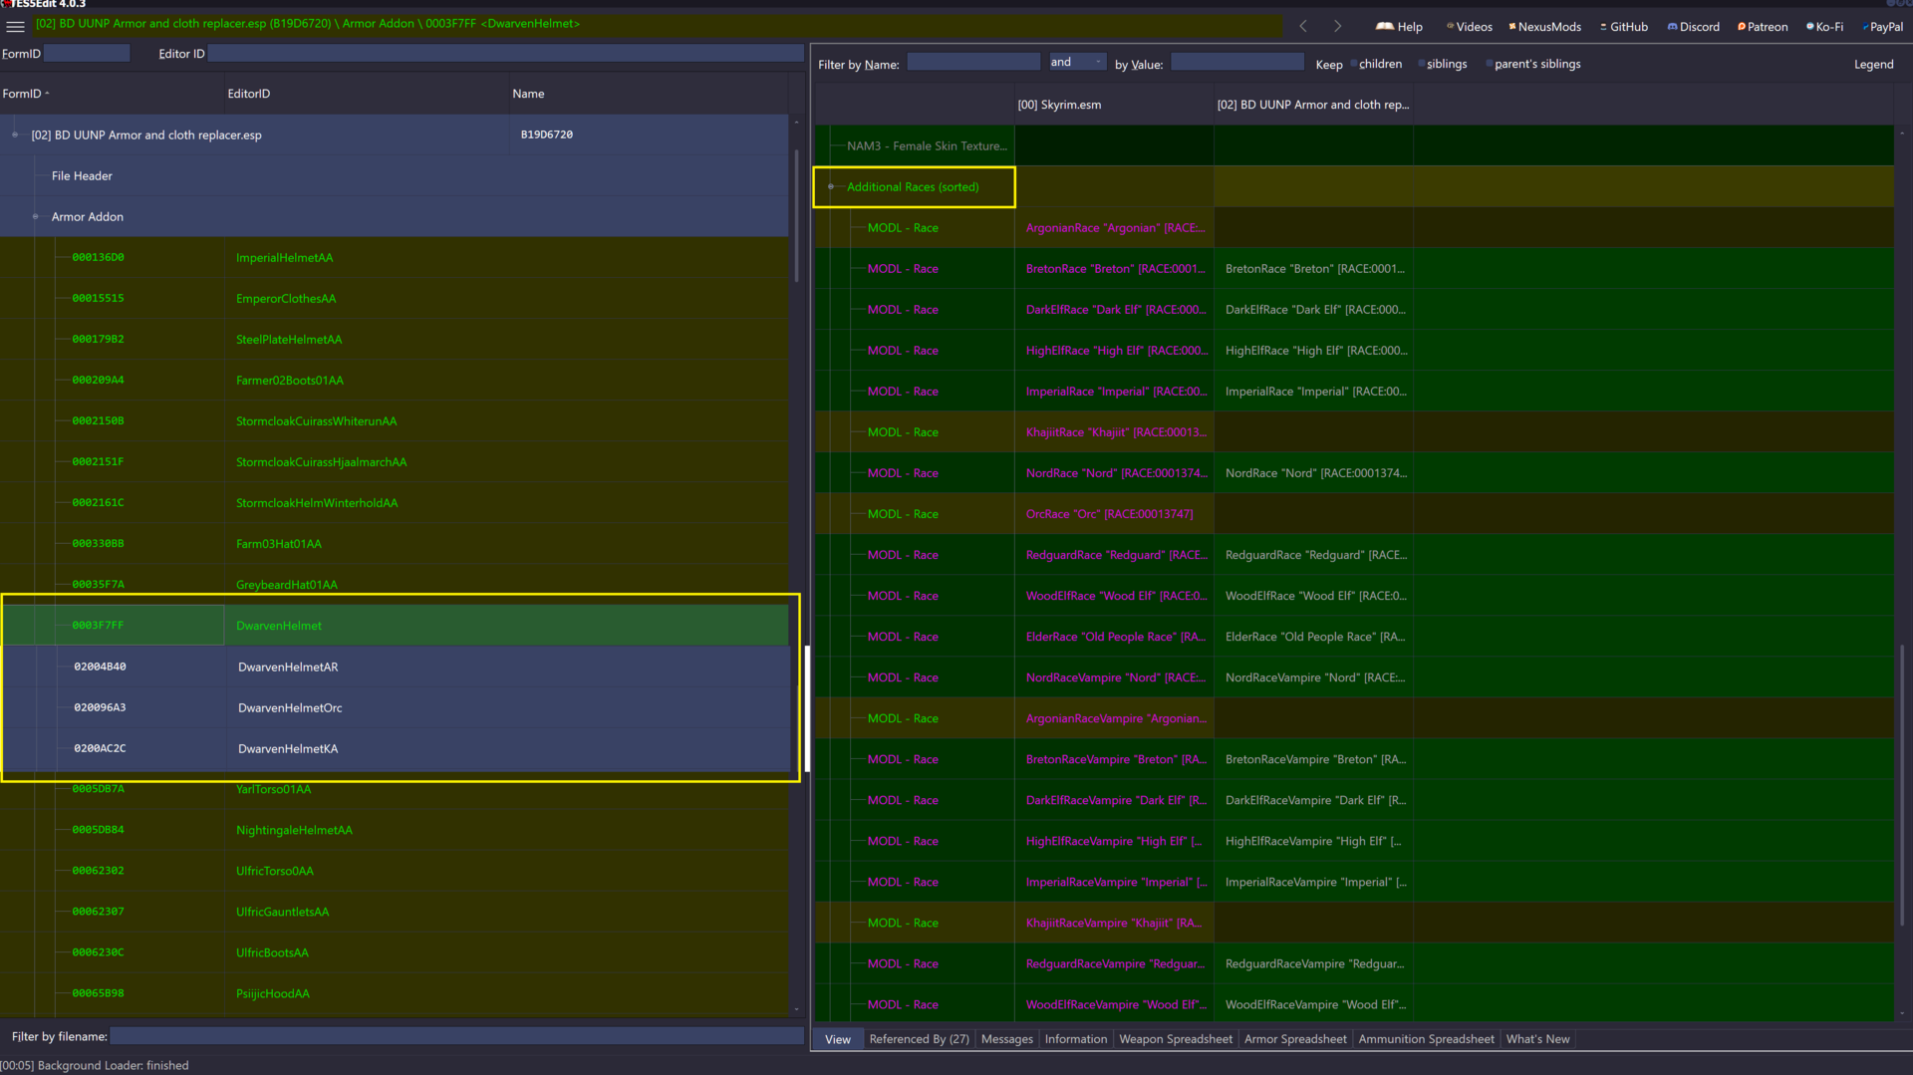Image resolution: width=1913 pixels, height=1075 pixels.
Task: Collapse the BD UUNP Armor plugin node
Action: [x=15, y=134]
